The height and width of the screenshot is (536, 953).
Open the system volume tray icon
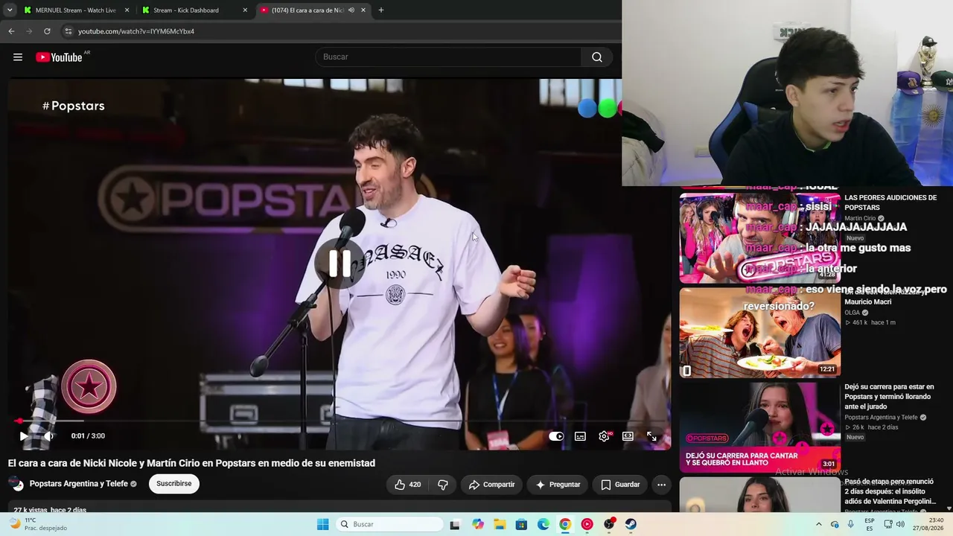click(x=900, y=525)
